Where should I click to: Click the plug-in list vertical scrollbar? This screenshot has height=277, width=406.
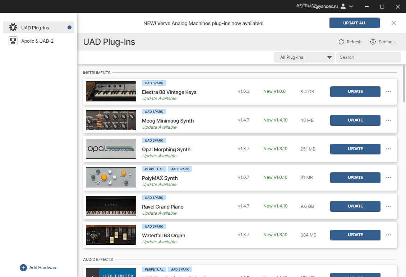point(404,83)
